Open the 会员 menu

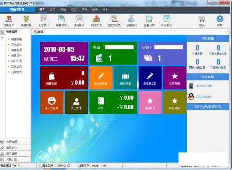[x=52, y=9]
